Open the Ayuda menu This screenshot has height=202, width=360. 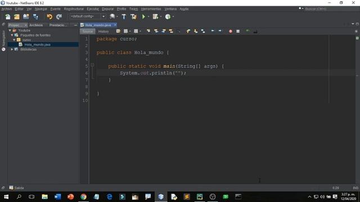click(184, 9)
